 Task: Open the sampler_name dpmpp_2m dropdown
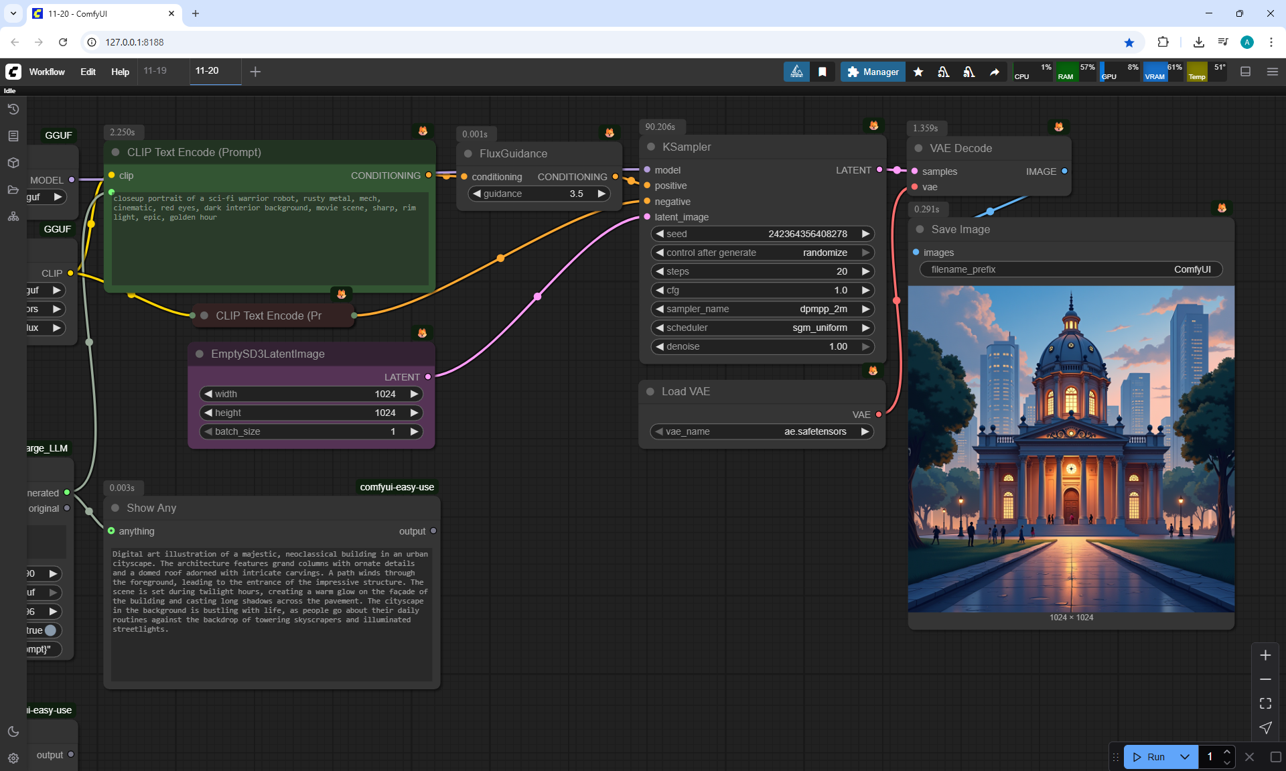pyautogui.click(x=762, y=309)
